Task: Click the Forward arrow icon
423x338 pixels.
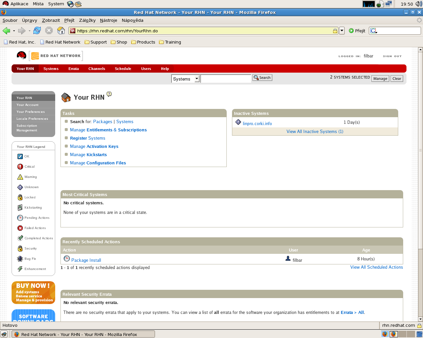Action: point(22,31)
